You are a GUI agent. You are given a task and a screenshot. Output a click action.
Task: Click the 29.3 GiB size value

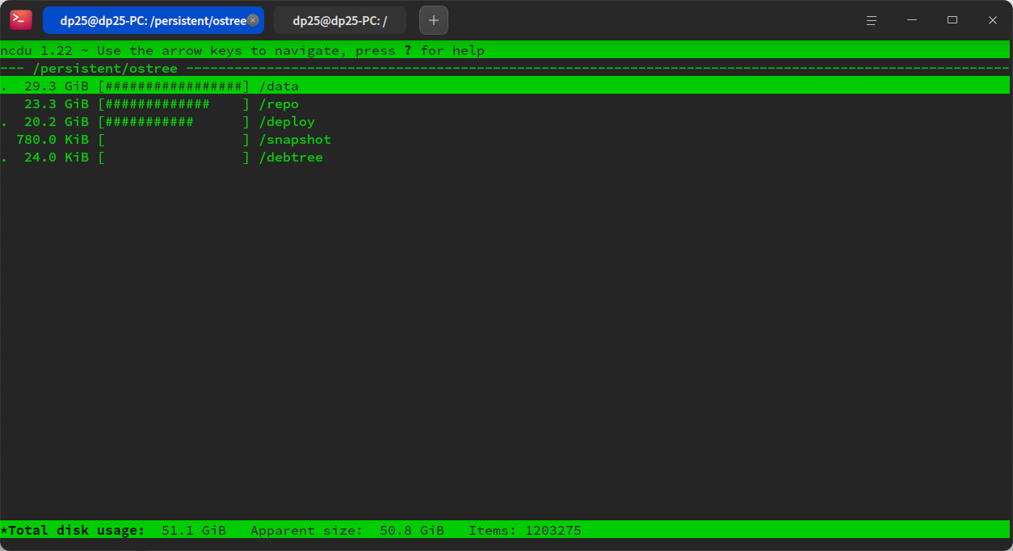[x=57, y=86]
